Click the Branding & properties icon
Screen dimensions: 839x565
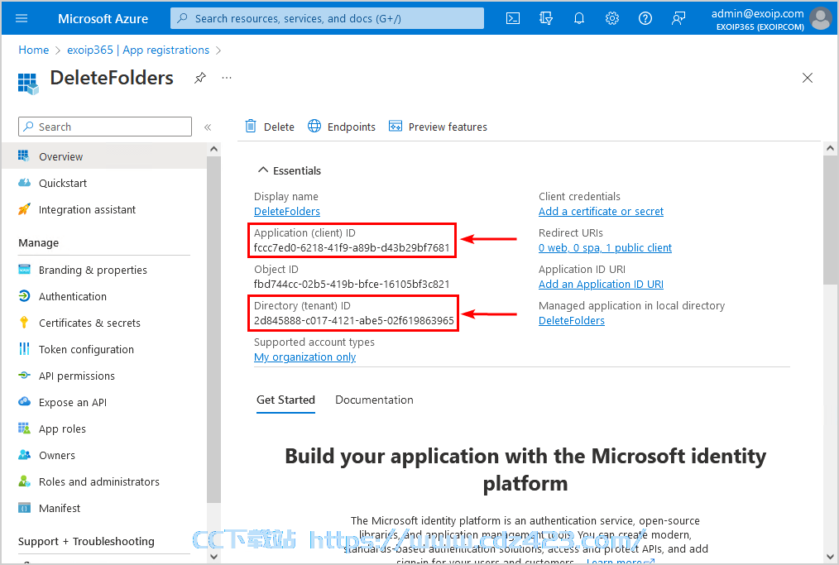pyautogui.click(x=24, y=269)
